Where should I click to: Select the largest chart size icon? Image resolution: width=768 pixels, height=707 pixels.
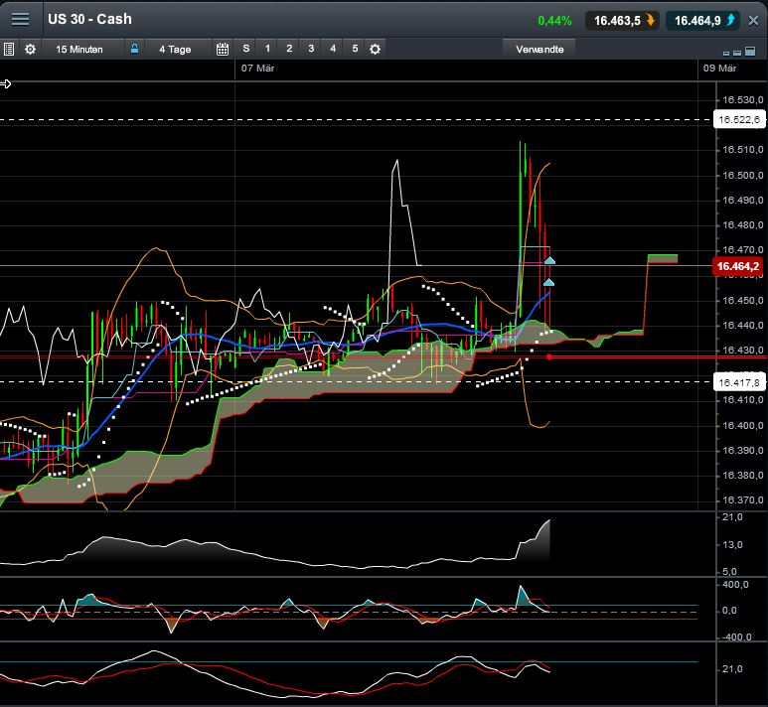point(748,50)
